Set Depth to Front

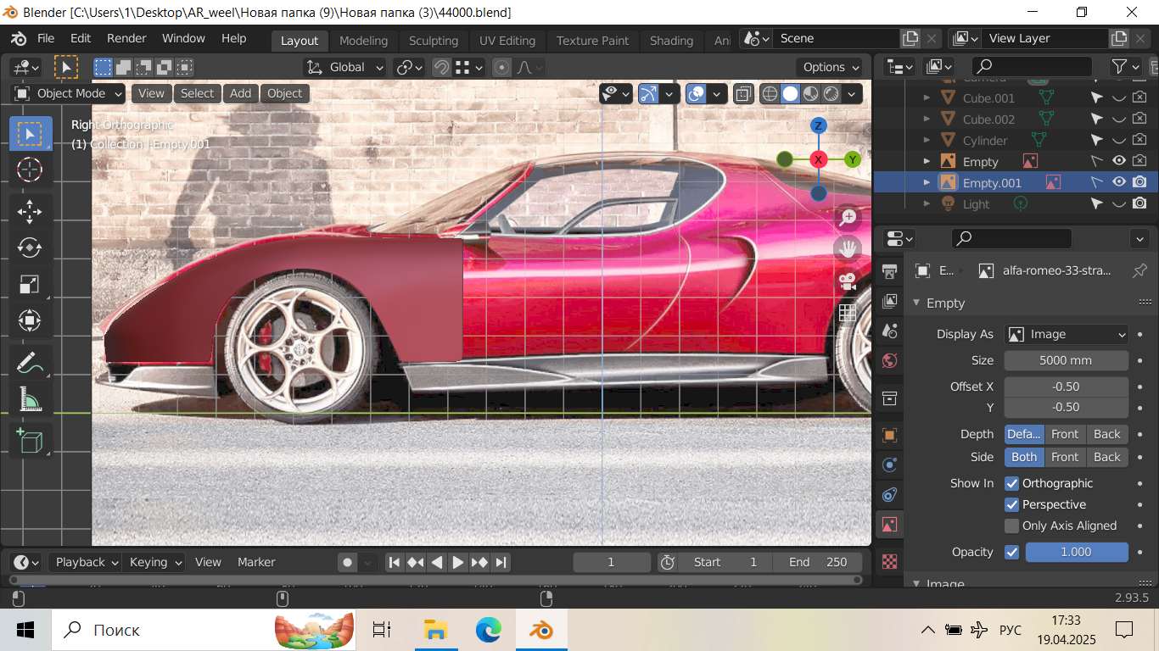coord(1065,434)
